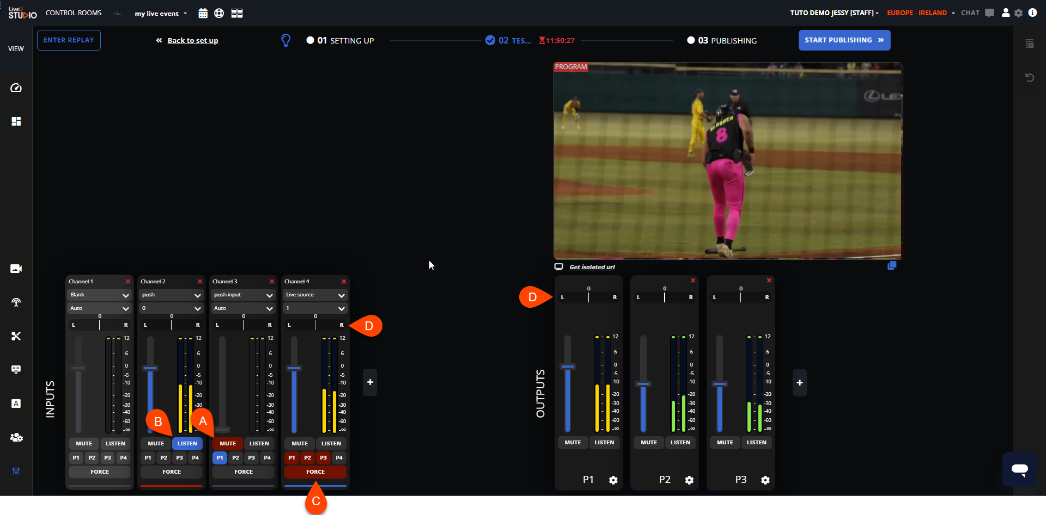Click the calendar icon in top bar

(203, 13)
